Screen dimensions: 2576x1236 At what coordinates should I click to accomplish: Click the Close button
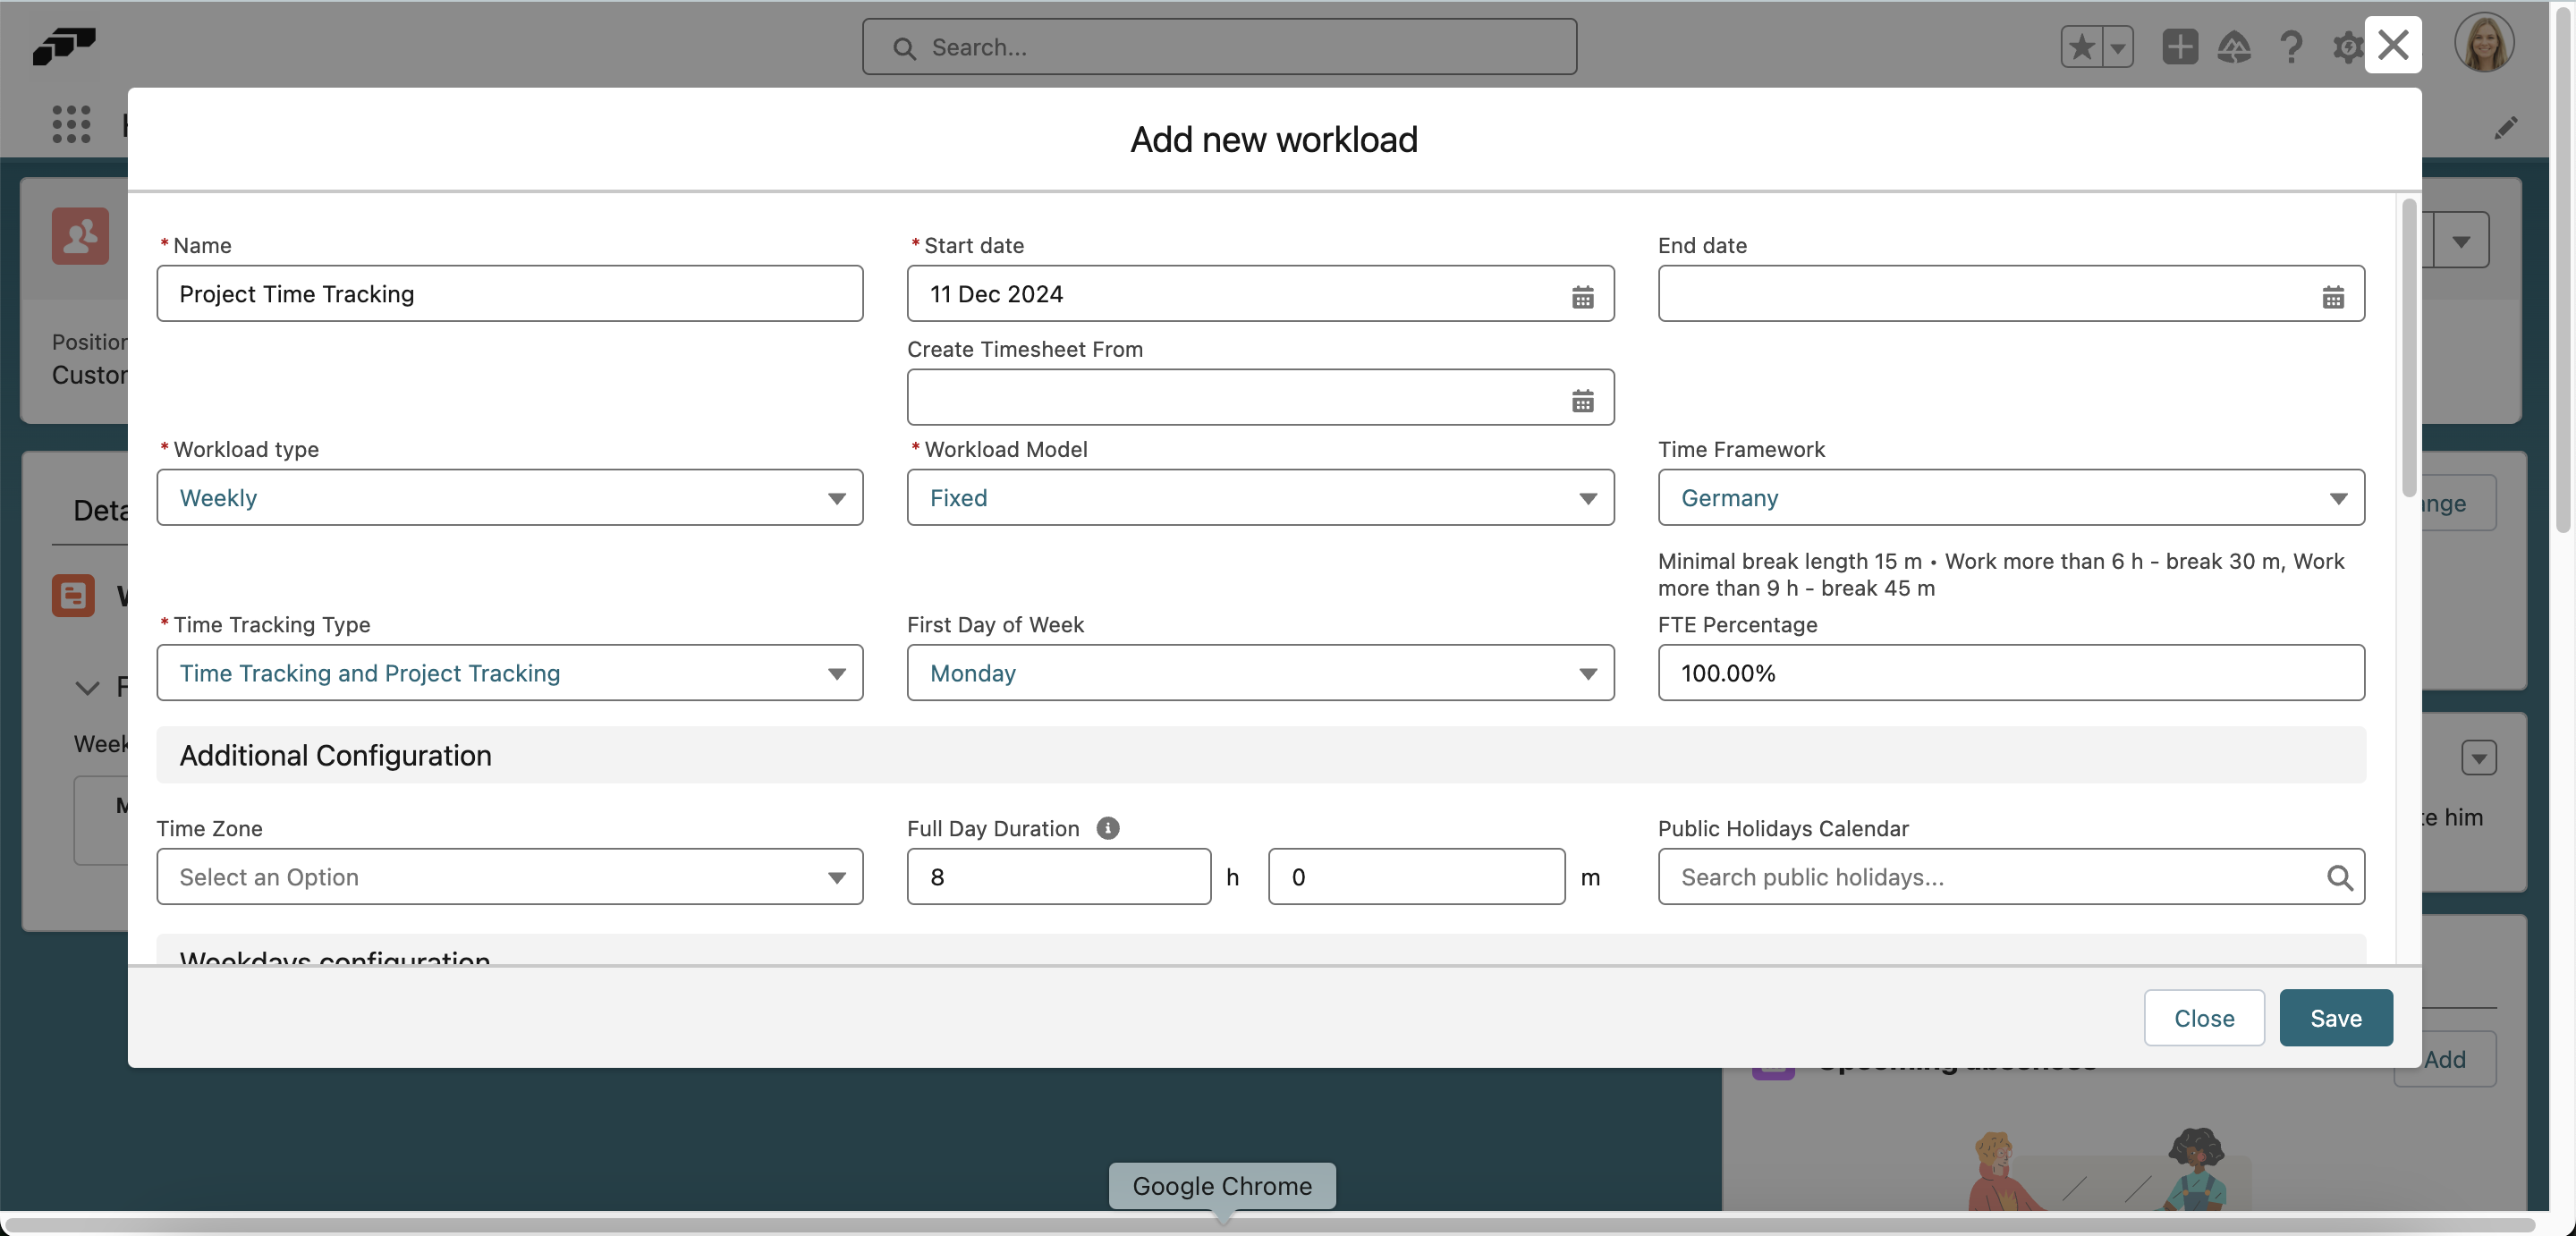[x=2204, y=1017]
